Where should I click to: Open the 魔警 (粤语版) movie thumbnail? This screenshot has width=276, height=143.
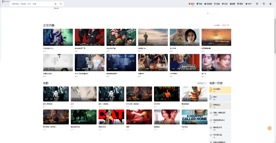coord(56,94)
